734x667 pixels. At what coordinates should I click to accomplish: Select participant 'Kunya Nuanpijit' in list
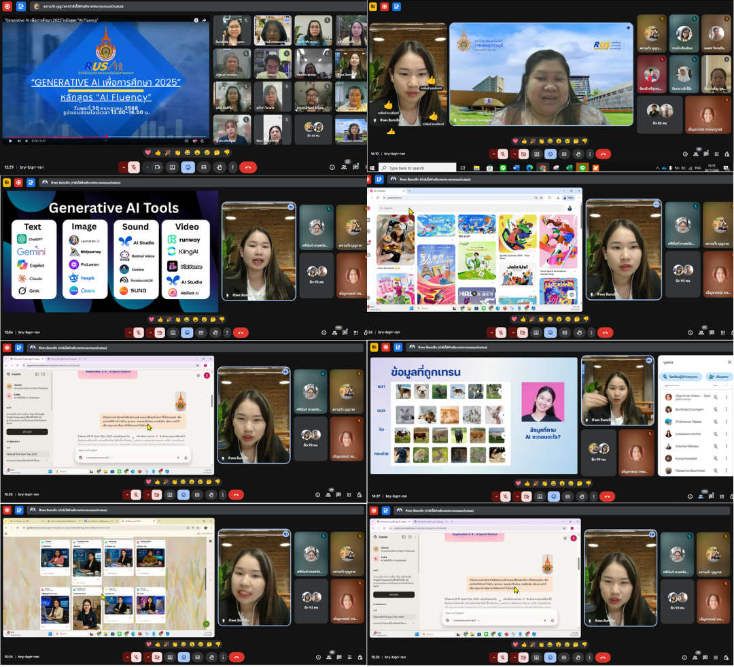click(695, 458)
